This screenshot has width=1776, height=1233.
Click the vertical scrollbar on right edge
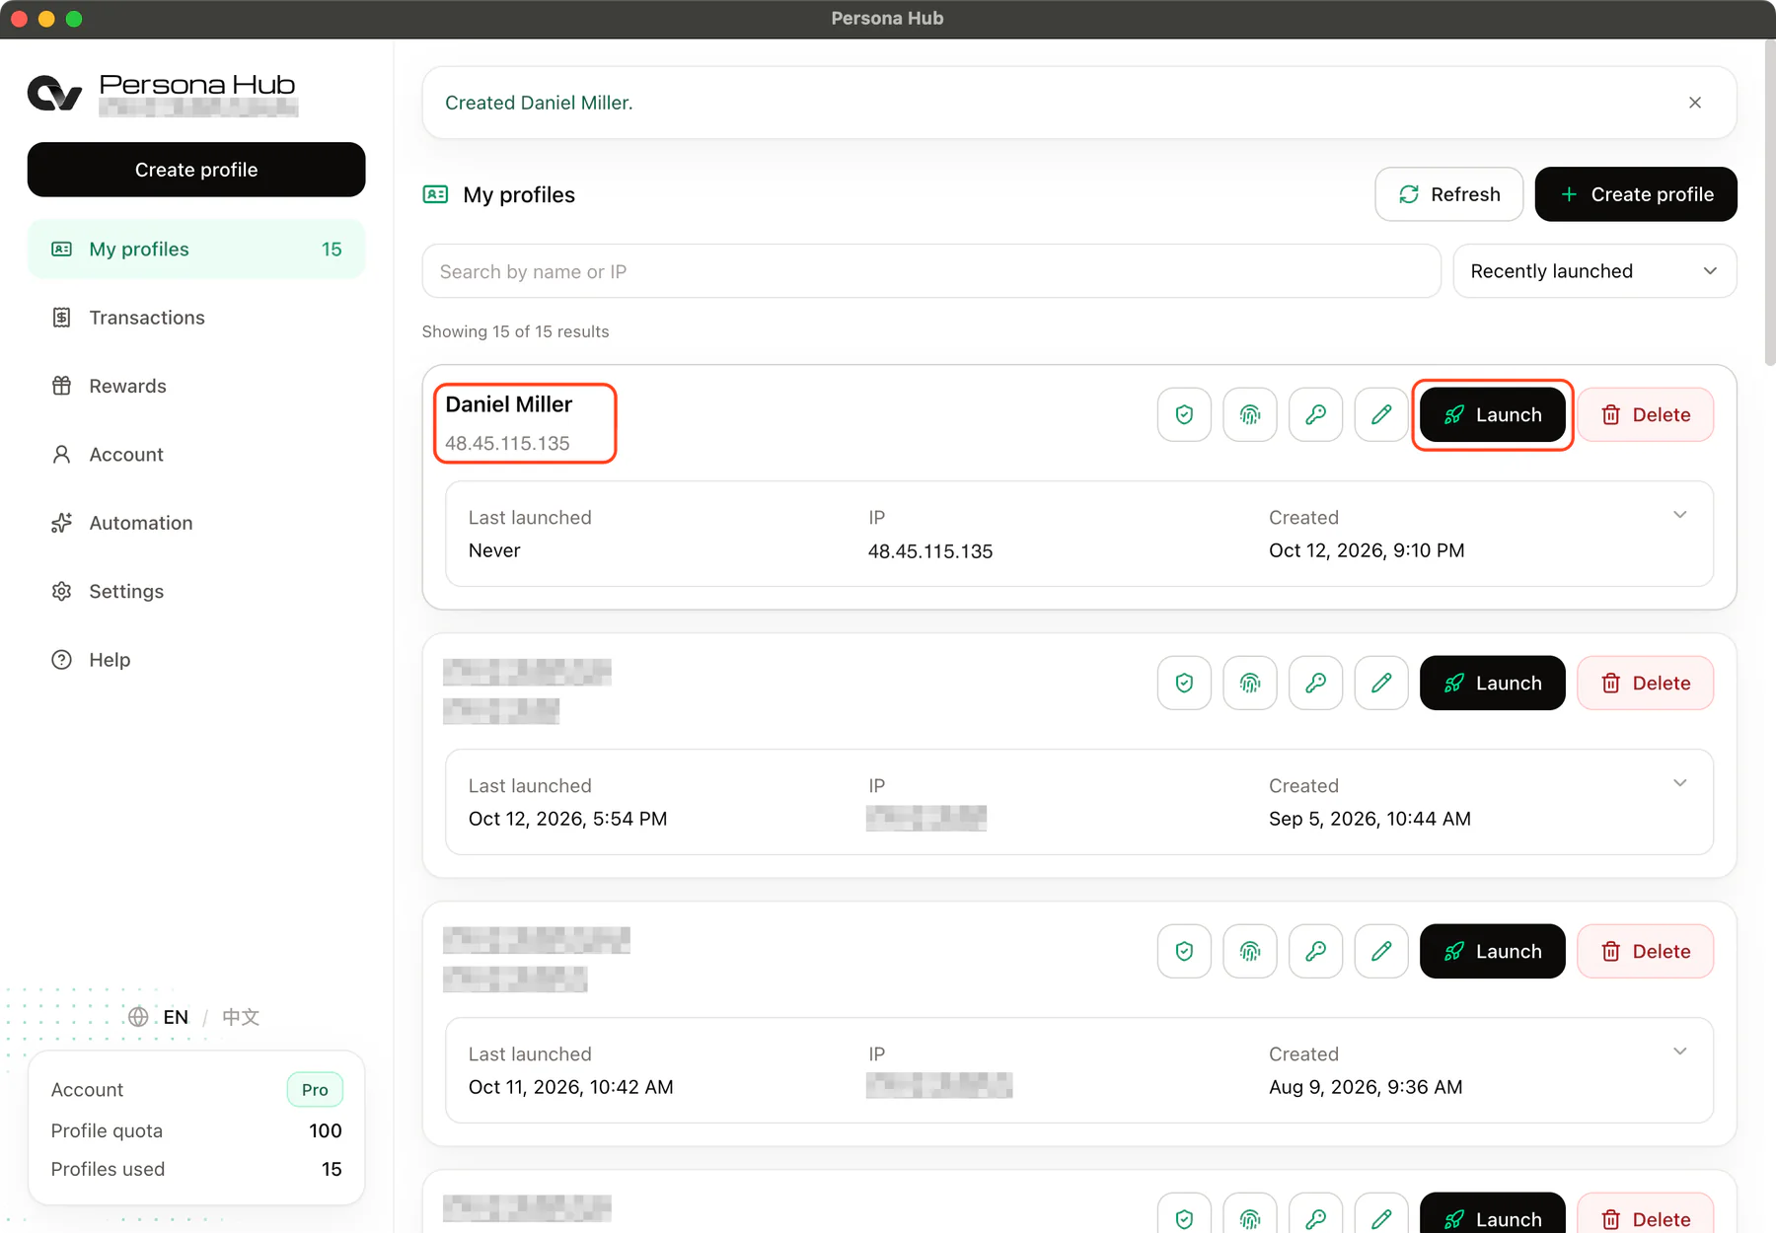pos(1769,202)
